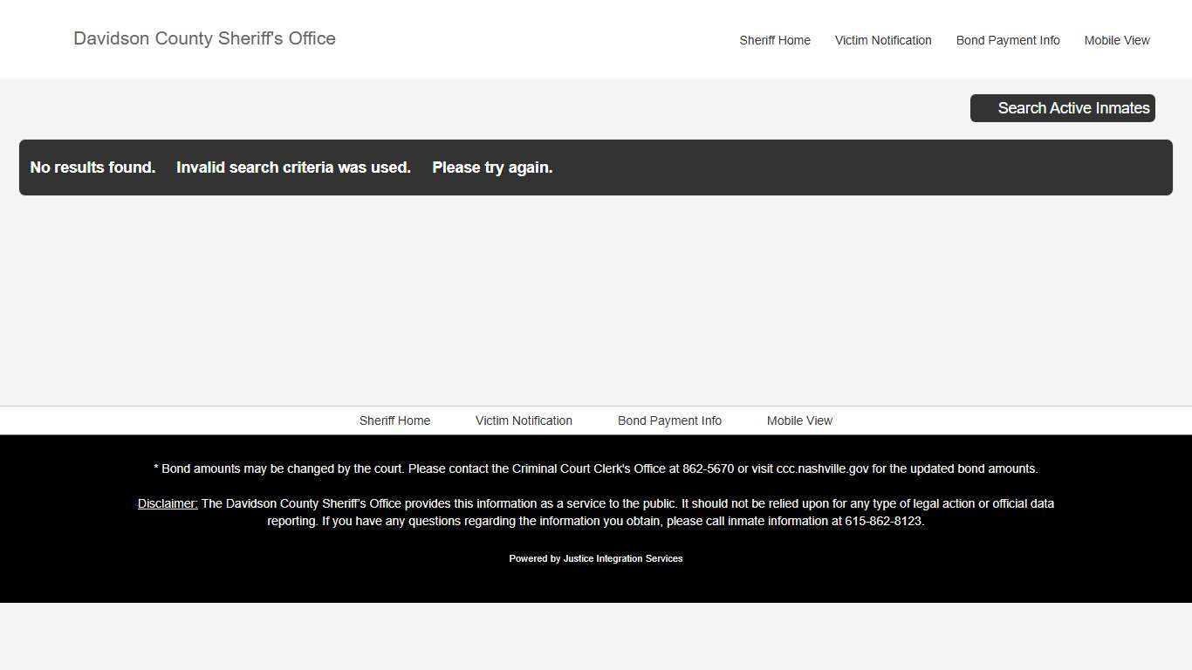This screenshot has height=670, width=1192.
Task: Click the bond amounts notice in the footer
Action: point(596,468)
